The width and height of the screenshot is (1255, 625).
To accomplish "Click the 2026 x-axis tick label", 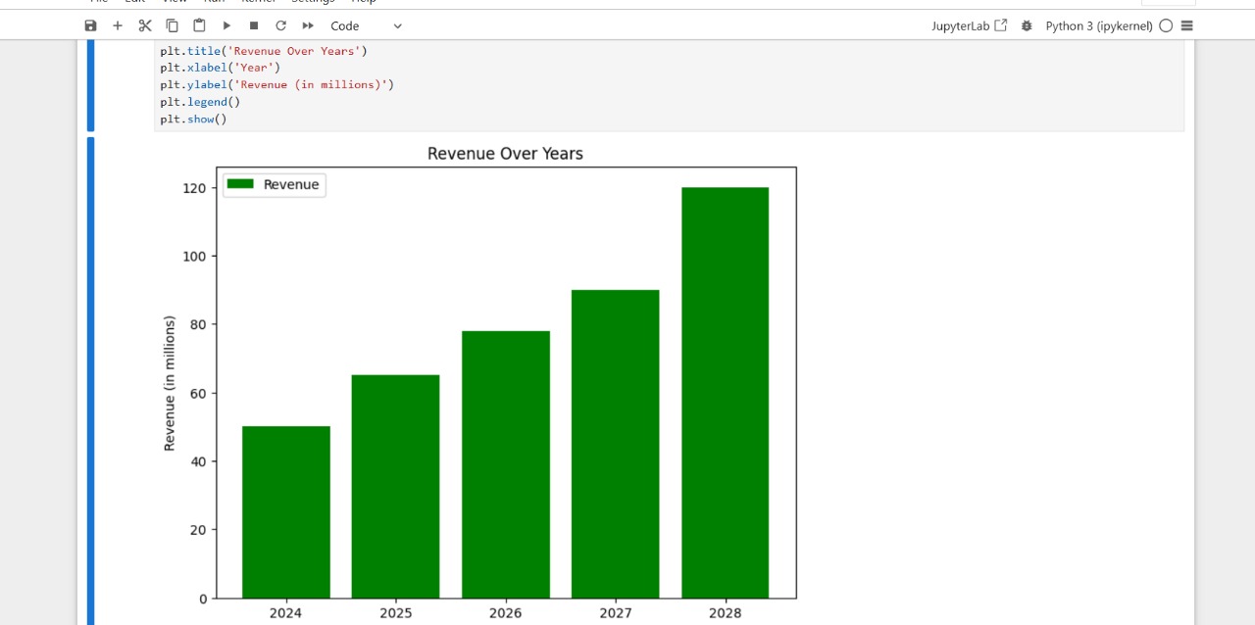I will pos(506,613).
